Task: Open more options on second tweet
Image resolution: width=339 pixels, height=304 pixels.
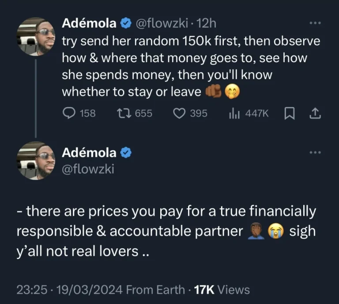Action: point(315,153)
